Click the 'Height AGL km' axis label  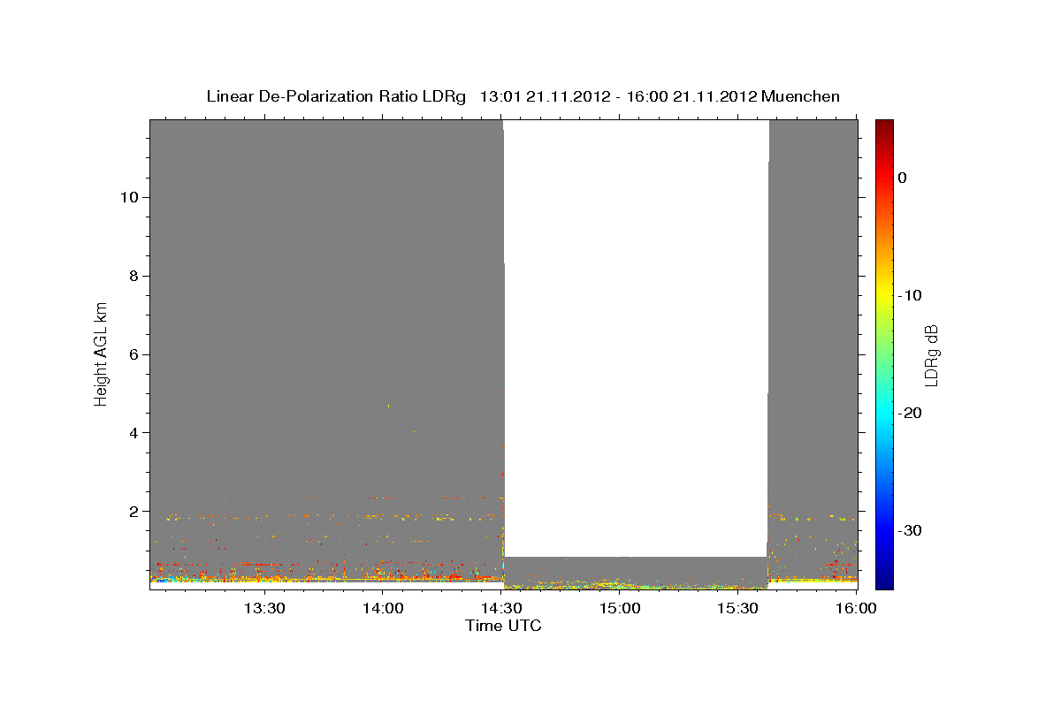pos(101,354)
